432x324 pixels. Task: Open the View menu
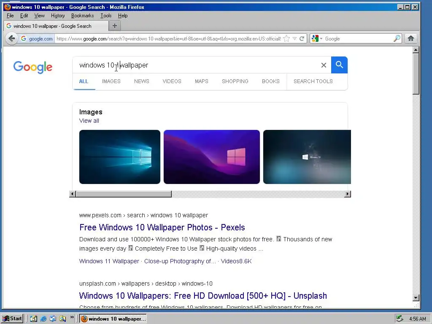click(39, 16)
